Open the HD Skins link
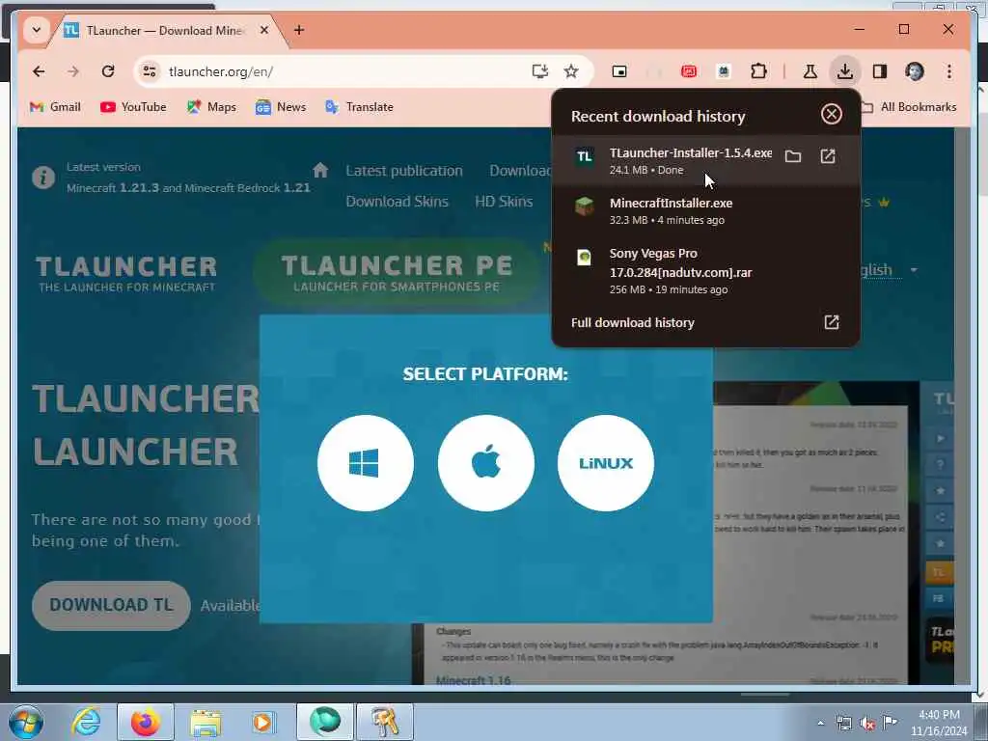The height and width of the screenshot is (741, 988). point(504,202)
